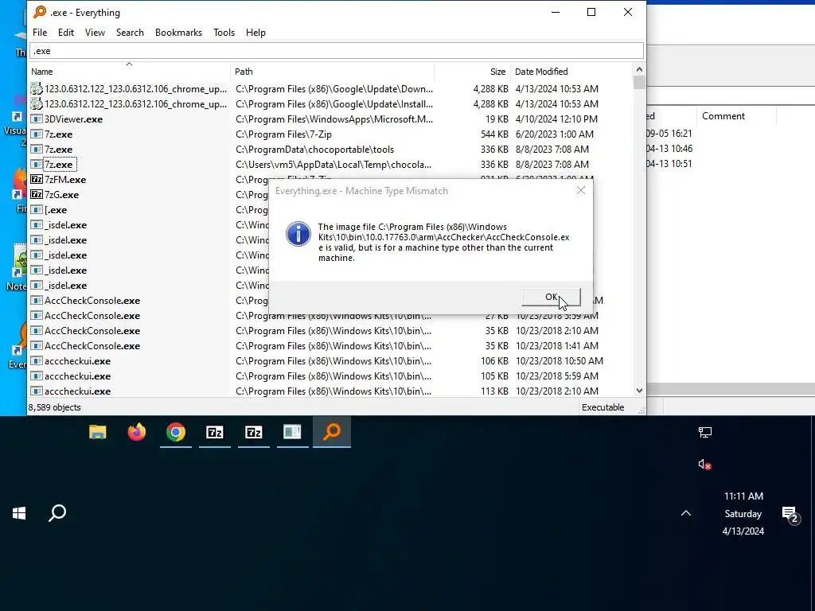The image size is (815, 611).
Task: Click the results scrollbar down arrow
Action: [639, 391]
